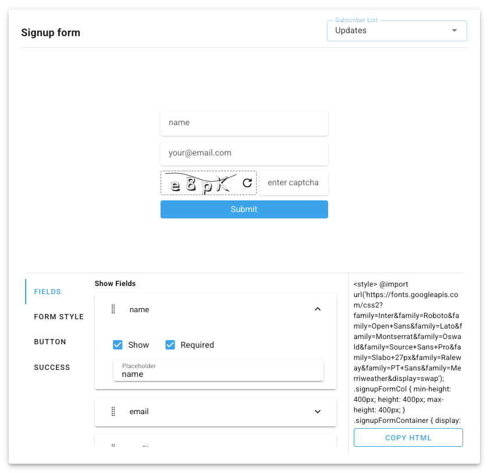Switch to the Fields tab
Viewport: 491px width, 473px height.
click(x=48, y=291)
